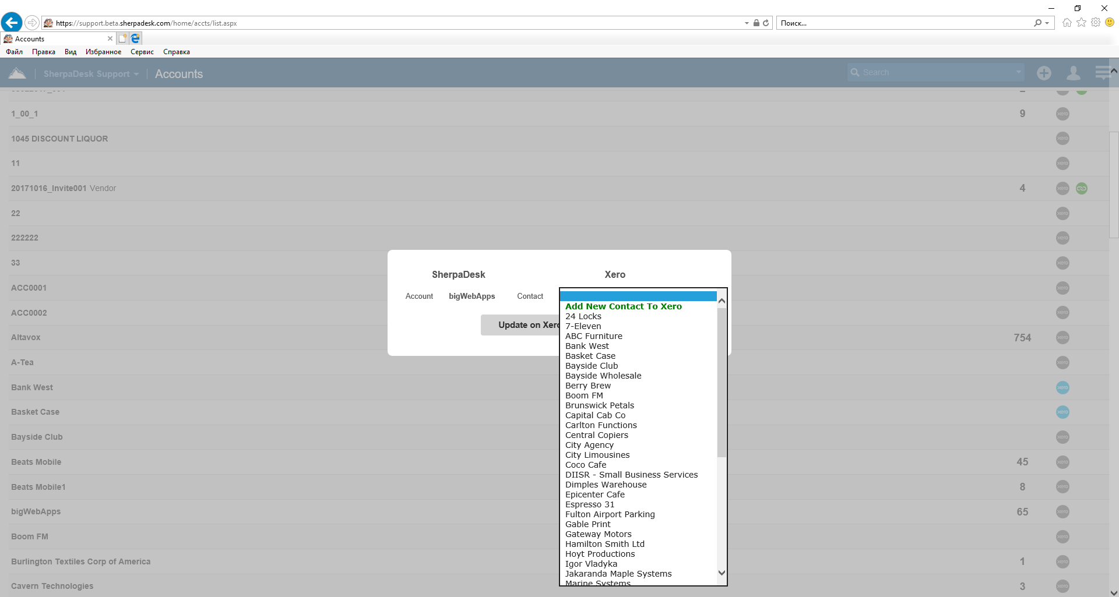This screenshot has height=597, width=1119.
Task: Click the SherpaDesk mountain logo
Action: click(x=17, y=73)
